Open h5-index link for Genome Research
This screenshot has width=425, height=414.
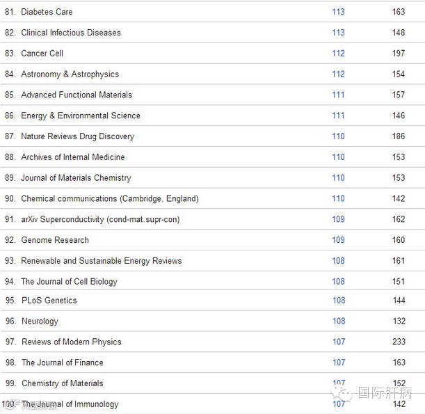(x=338, y=240)
